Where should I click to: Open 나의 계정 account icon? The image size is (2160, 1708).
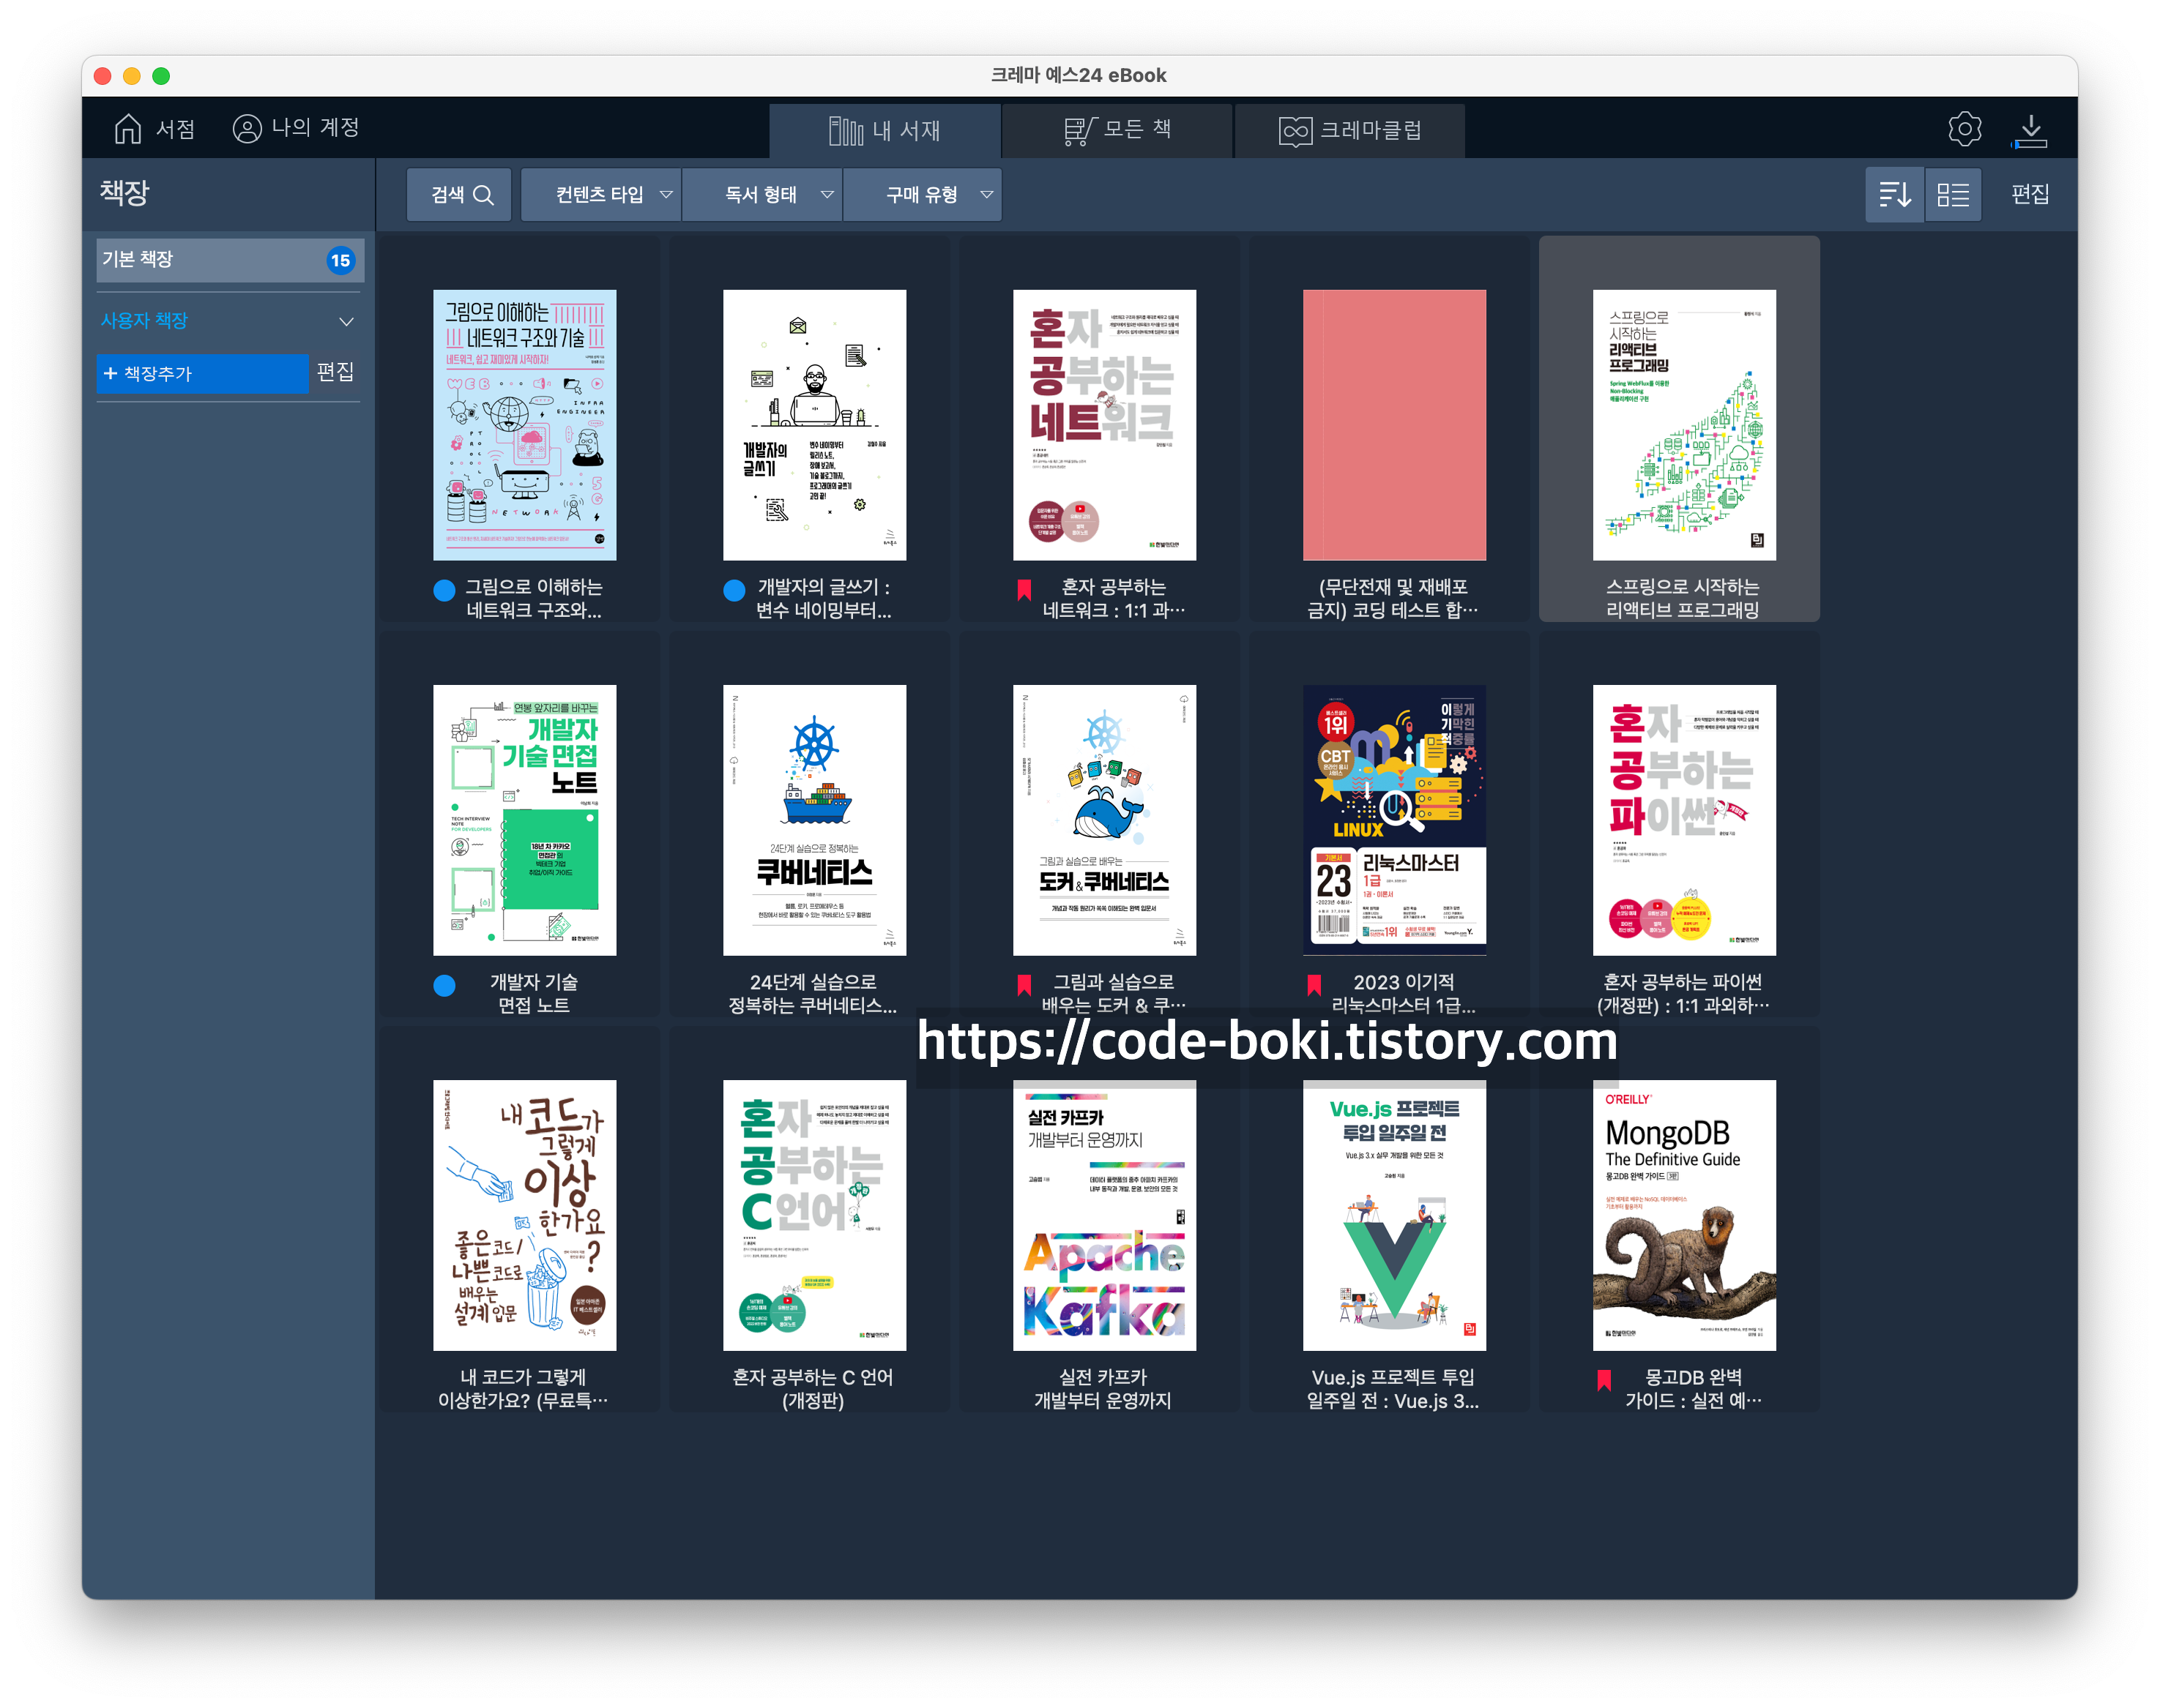click(x=246, y=129)
